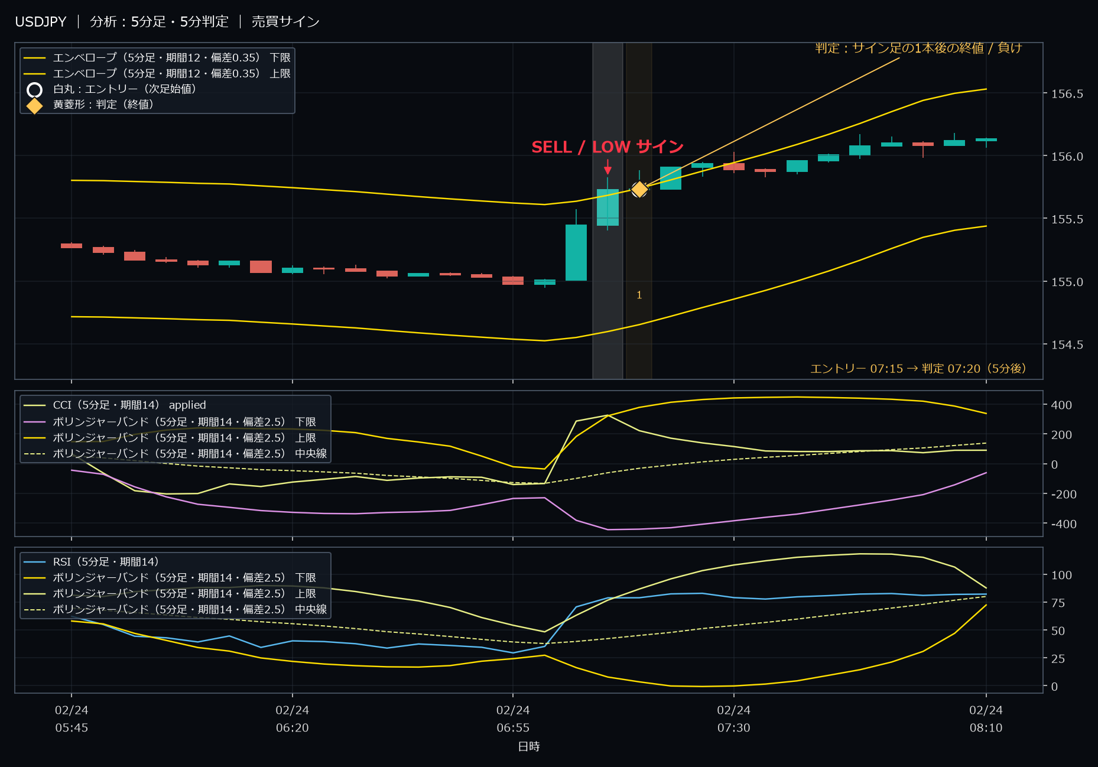Click the 100 label on RSI axis
The width and height of the screenshot is (1098, 767).
[1061, 575]
